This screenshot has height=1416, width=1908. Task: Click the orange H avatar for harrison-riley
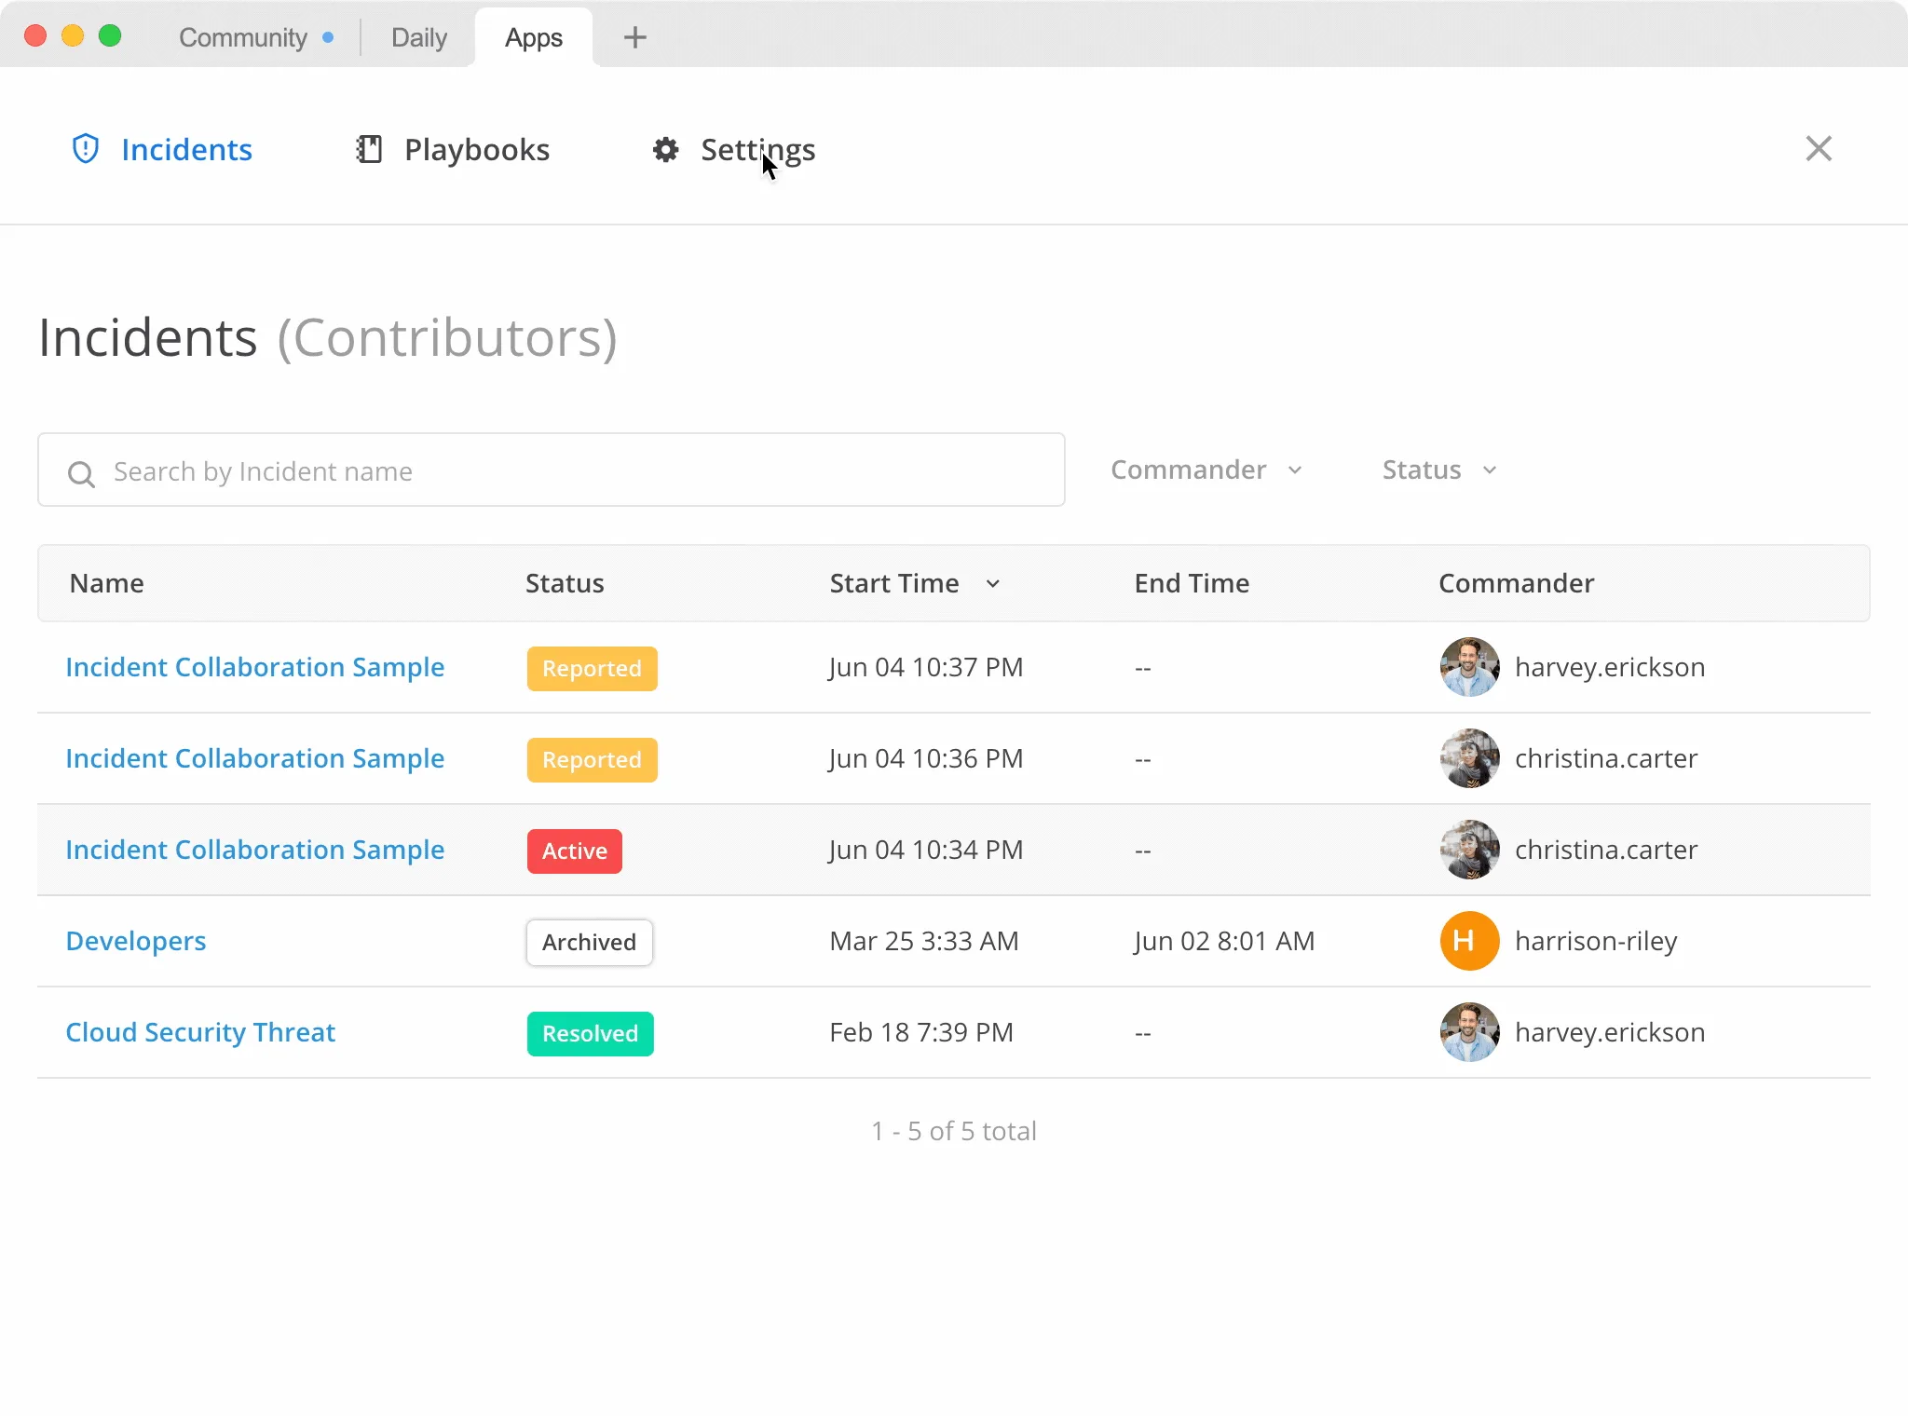tap(1469, 941)
